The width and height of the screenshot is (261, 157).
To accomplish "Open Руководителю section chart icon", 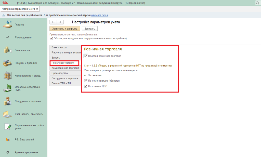I will 8,37.
